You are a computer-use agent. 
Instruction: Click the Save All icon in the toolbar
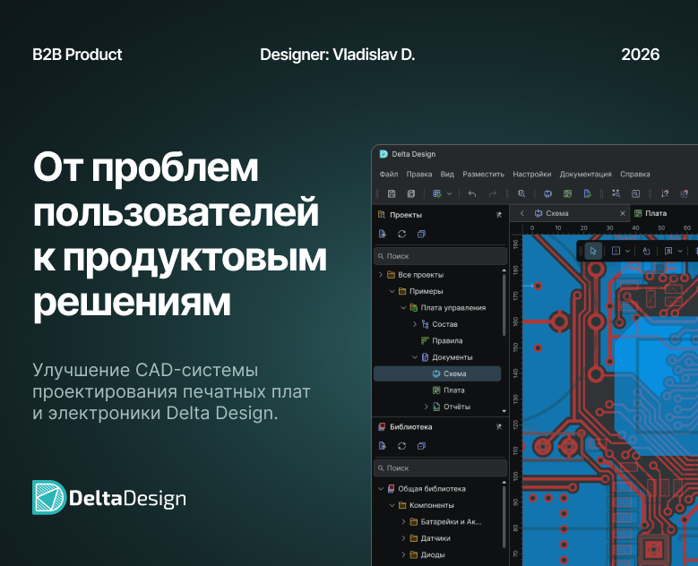click(411, 193)
